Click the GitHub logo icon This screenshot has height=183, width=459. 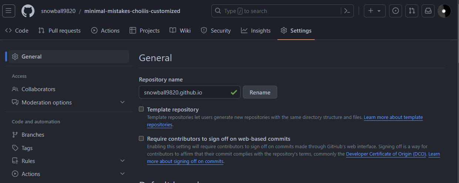28,11
